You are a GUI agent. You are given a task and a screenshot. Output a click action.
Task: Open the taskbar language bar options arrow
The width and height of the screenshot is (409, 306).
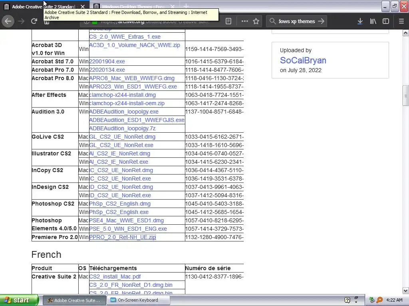click(356, 302)
